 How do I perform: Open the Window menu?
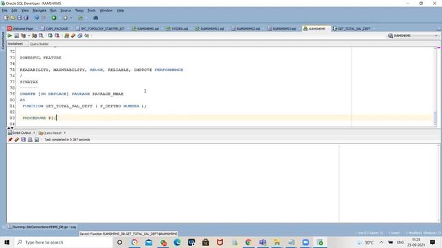(x=106, y=10)
